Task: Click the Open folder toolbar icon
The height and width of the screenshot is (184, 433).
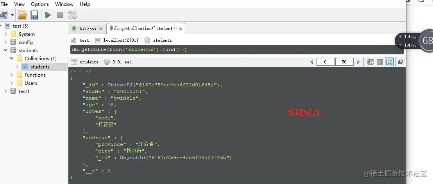Action: click(x=22, y=15)
